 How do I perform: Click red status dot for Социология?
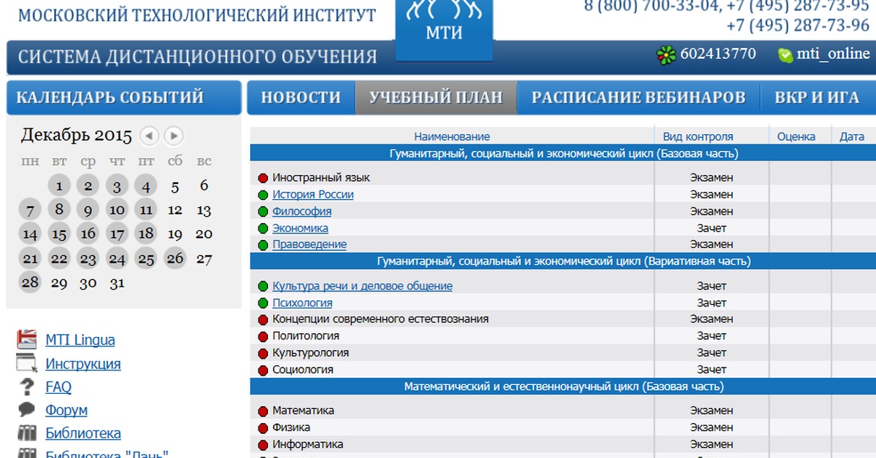pos(264,370)
